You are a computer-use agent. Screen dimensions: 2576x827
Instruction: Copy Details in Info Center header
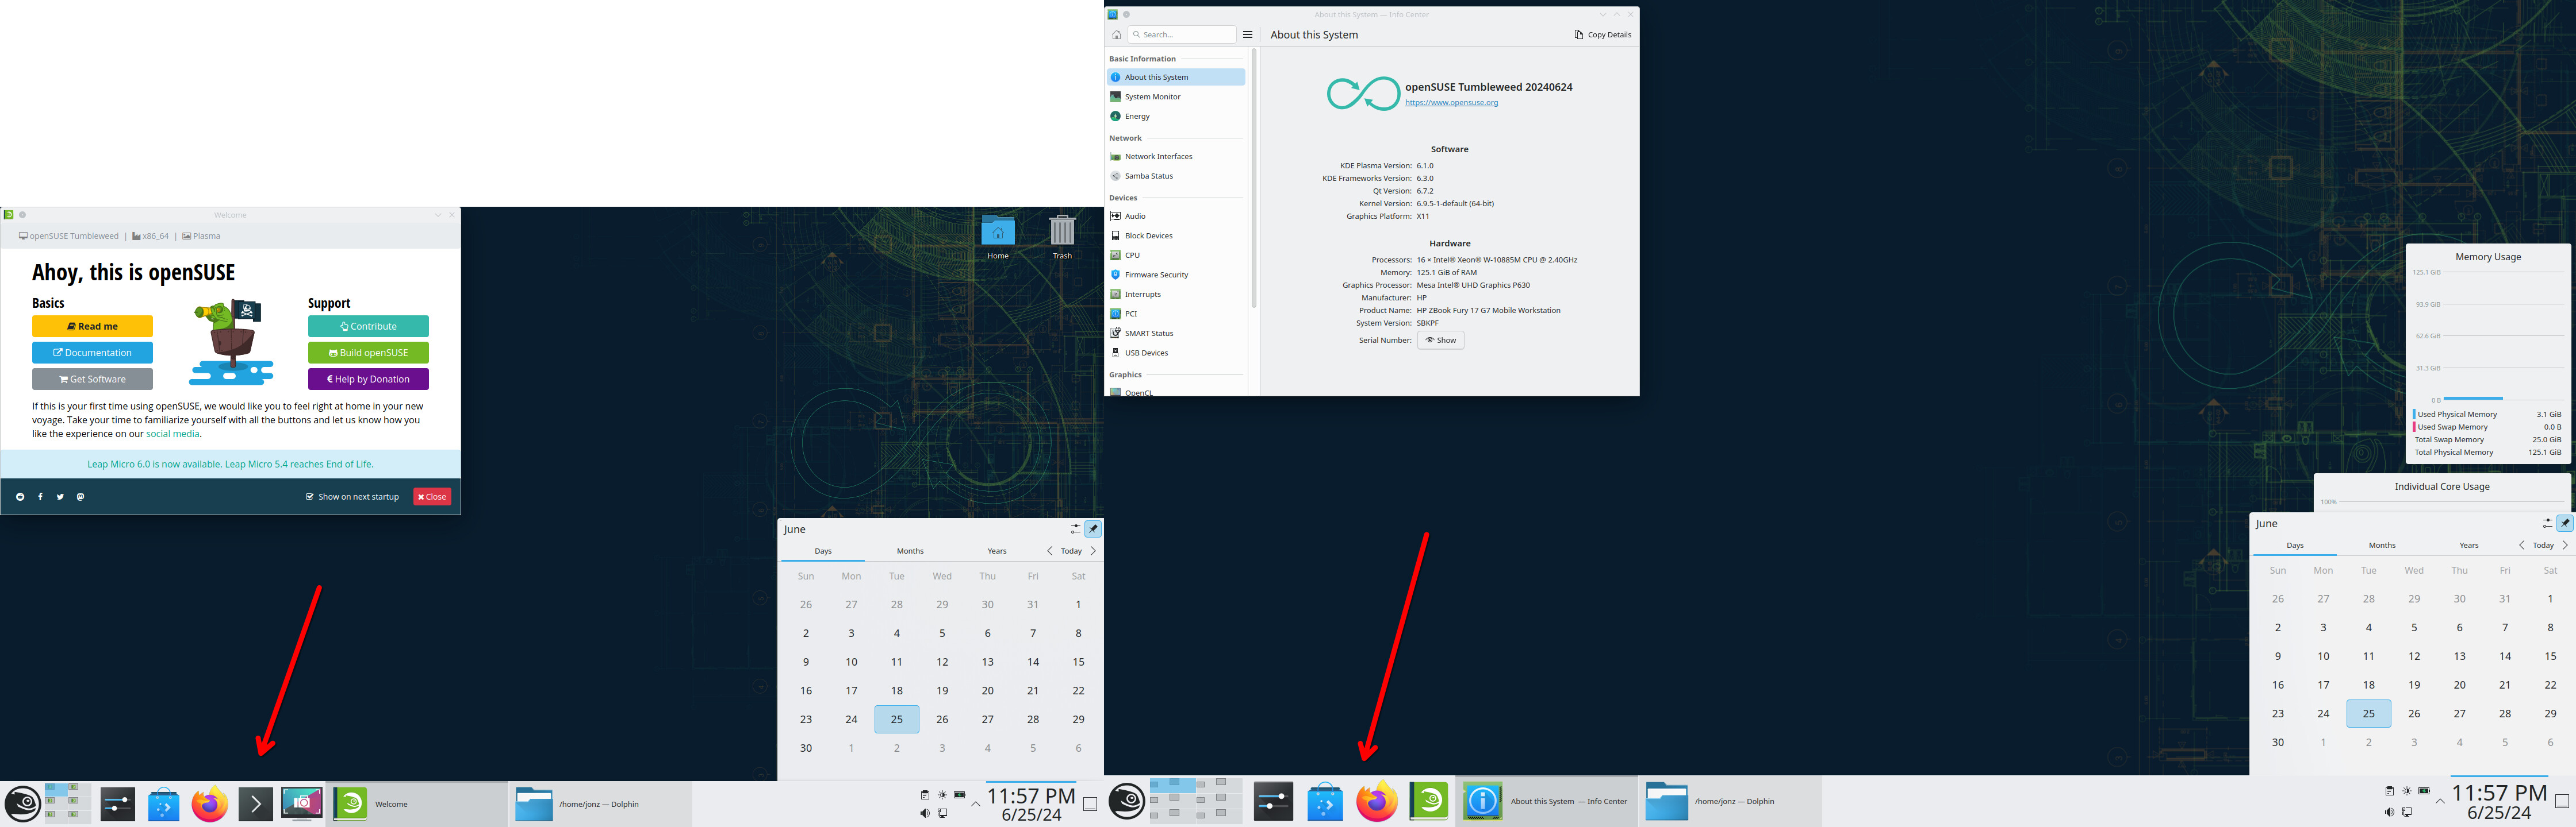[x=1602, y=35]
